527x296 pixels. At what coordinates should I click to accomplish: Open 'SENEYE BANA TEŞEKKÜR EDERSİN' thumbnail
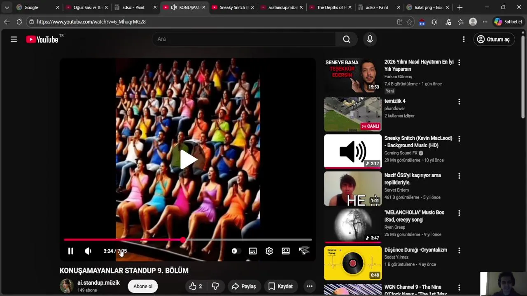(x=353, y=76)
